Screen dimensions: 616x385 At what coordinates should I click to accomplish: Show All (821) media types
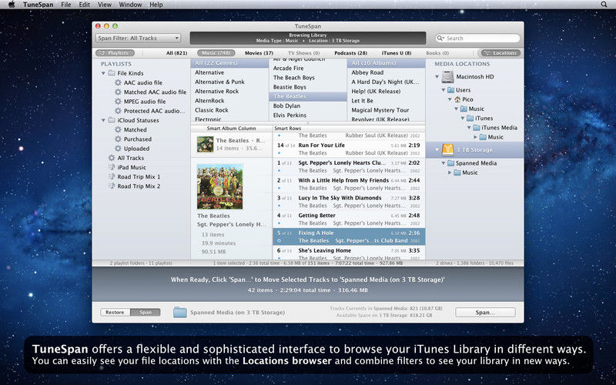pos(177,53)
